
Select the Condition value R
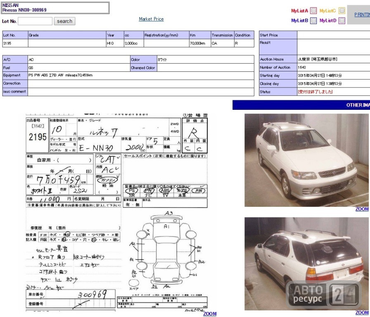pos(237,43)
